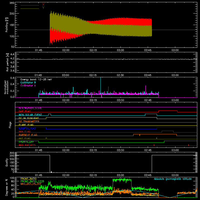Click the BAD_PACKETS flag label
Viewport: 200px width, 200px height.
tap(27, 145)
